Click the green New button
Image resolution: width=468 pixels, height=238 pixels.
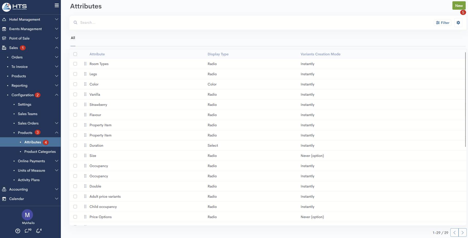click(x=459, y=6)
